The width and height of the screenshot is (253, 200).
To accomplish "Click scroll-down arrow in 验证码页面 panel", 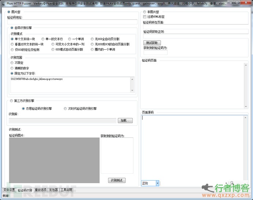I will coord(246,106).
